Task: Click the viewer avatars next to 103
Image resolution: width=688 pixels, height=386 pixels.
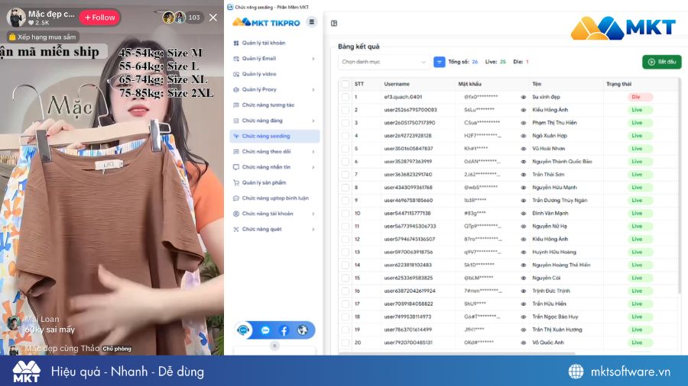Action: (174, 18)
